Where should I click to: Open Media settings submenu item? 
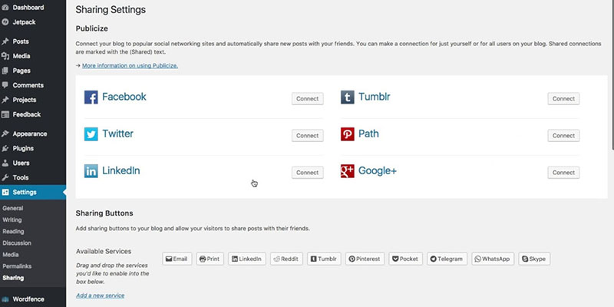pos(11,255)
